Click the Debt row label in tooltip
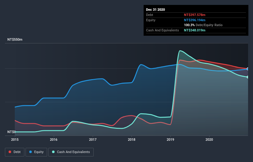Viewport: 253px width, 162px height. (x=149, y=15)
